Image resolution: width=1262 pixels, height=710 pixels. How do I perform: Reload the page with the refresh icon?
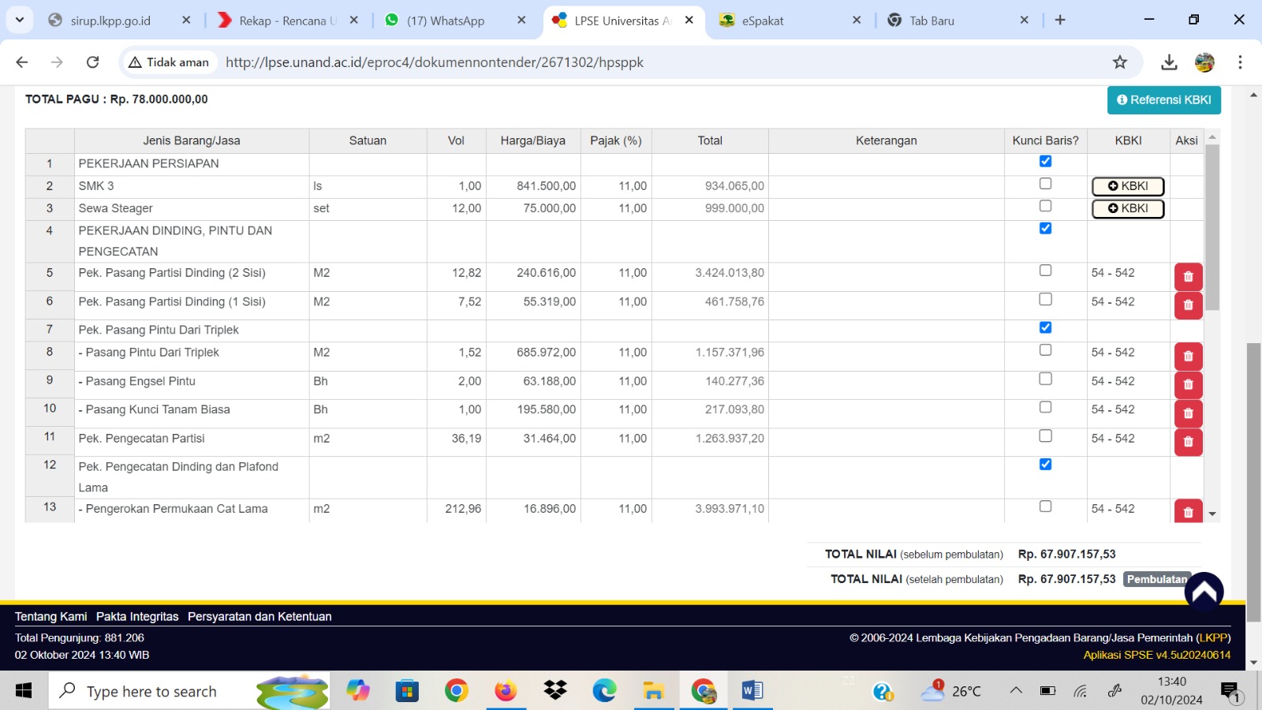click(92, 62)
